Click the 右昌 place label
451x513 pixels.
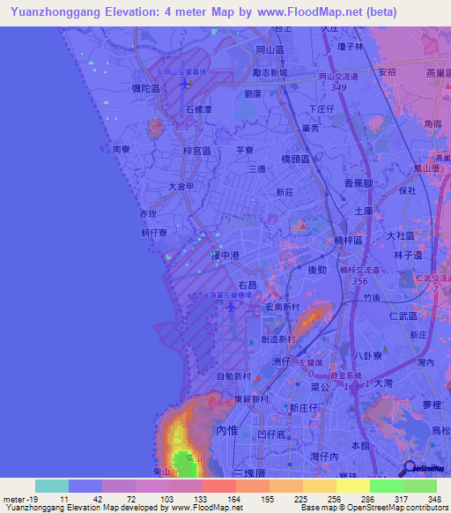248,286
